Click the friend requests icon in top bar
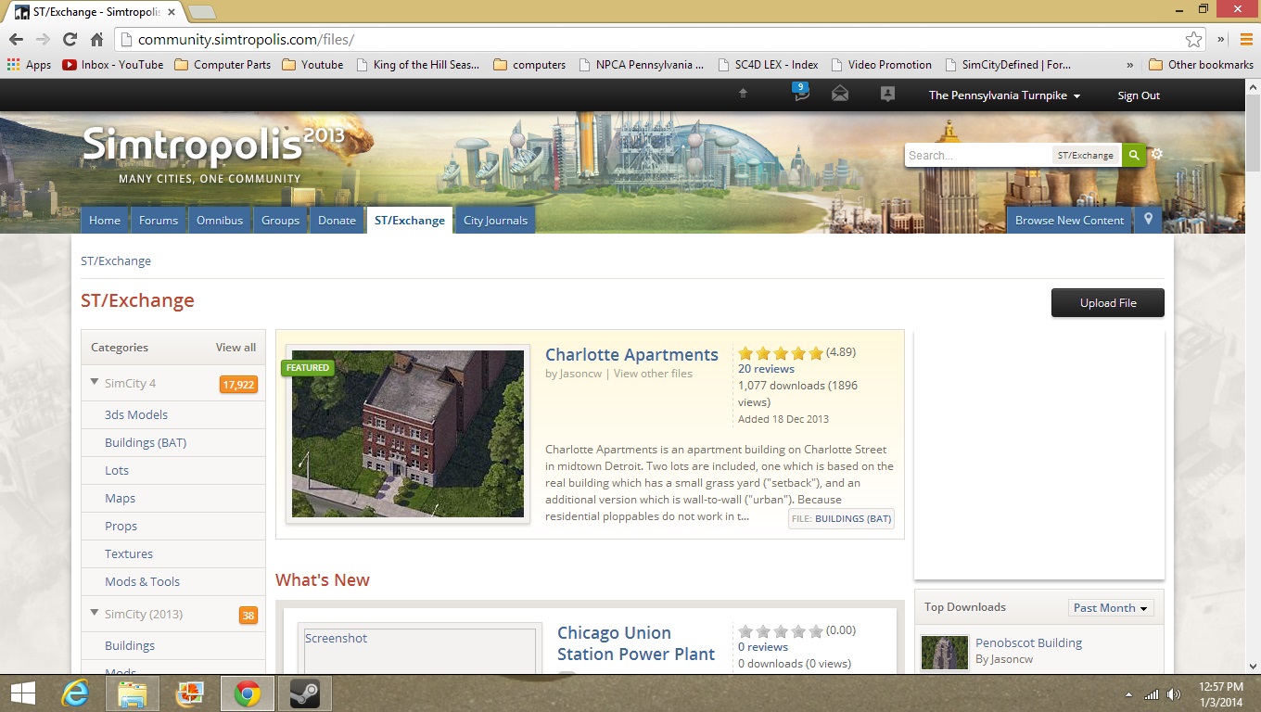Viewport: 1261px width, 712px height. pyautogui.click(x=887, y=94)
